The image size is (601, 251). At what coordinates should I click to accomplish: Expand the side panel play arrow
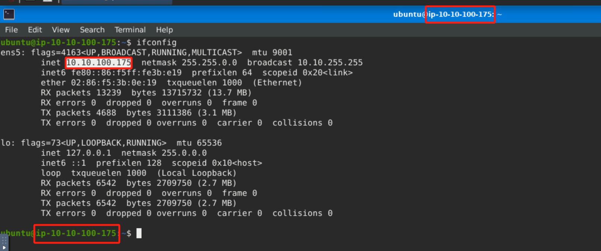4,247
